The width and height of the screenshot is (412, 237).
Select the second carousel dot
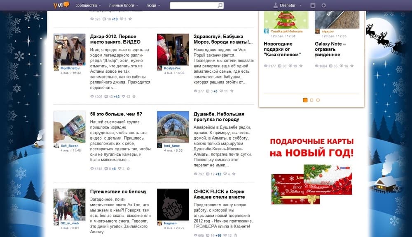click(311, 100)
